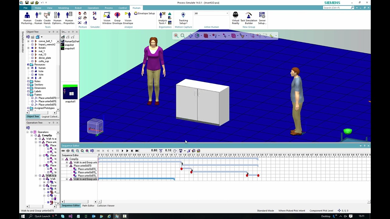Click the Windows Start button
Viewport: 390px width, 219px height.
tap(23, 216)
